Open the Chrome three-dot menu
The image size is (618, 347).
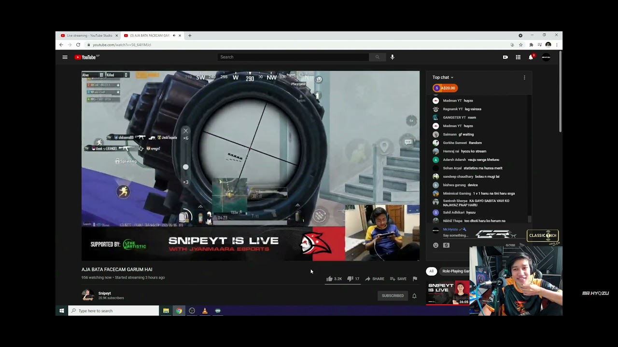557,45
